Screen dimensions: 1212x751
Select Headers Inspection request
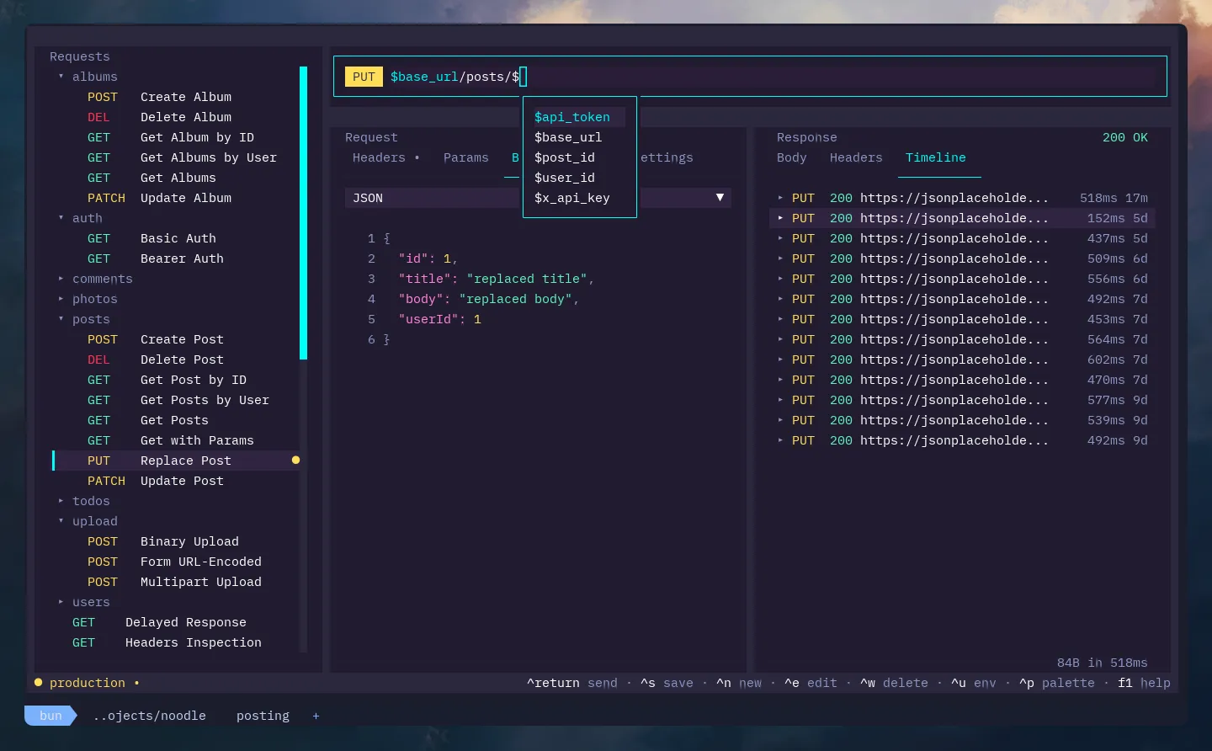194,642
